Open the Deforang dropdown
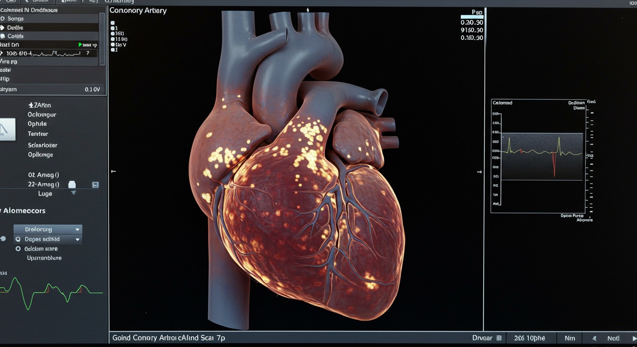 47,229
